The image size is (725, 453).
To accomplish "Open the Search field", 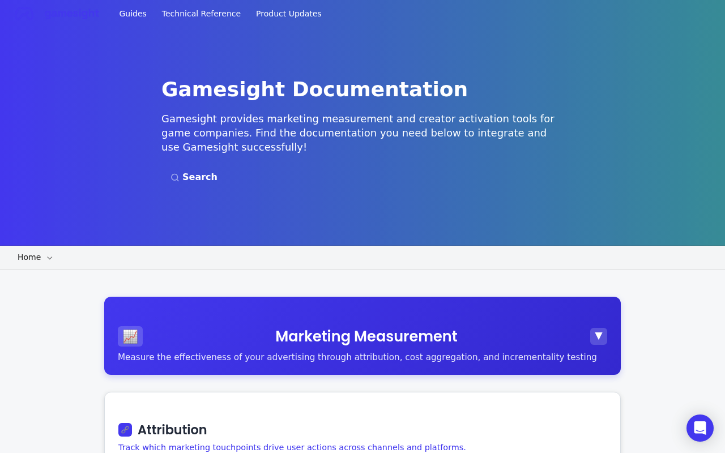I will pos(194,177).
